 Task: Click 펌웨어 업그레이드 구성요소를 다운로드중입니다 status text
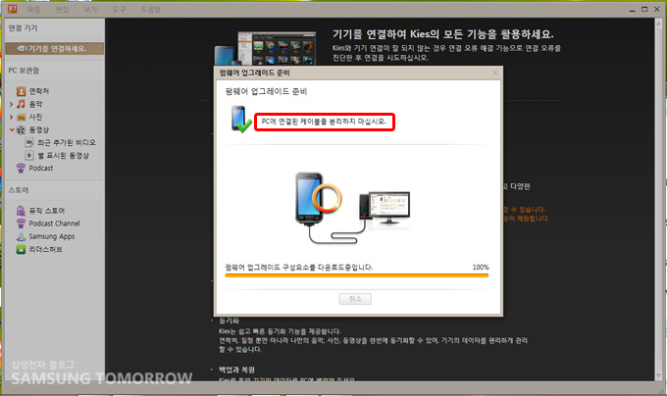point(298,268)
